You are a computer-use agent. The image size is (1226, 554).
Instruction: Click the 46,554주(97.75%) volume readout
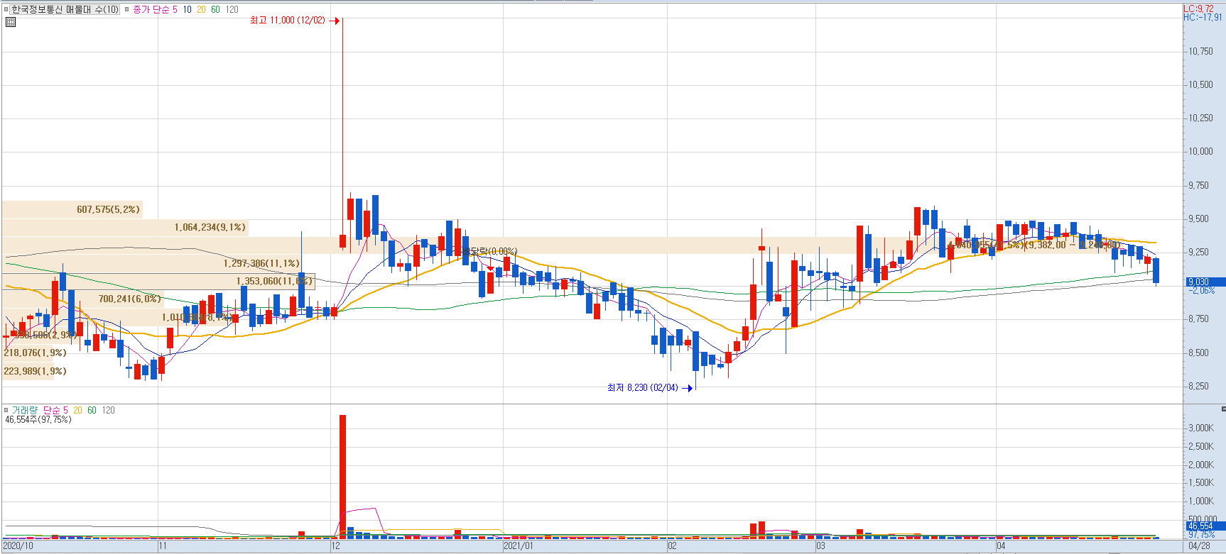coord(38,419)
